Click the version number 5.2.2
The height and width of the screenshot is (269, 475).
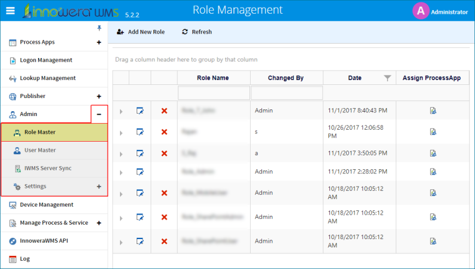[x=132, y=15]
